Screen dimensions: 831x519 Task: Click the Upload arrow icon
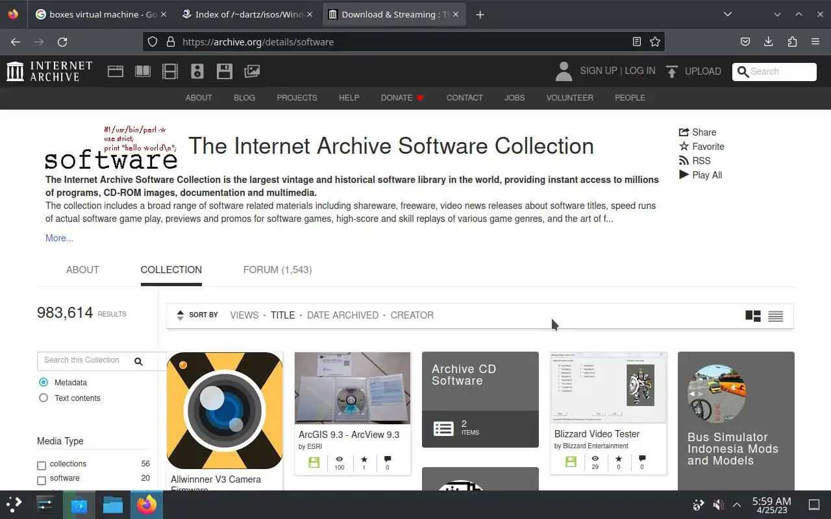[672, 71]
